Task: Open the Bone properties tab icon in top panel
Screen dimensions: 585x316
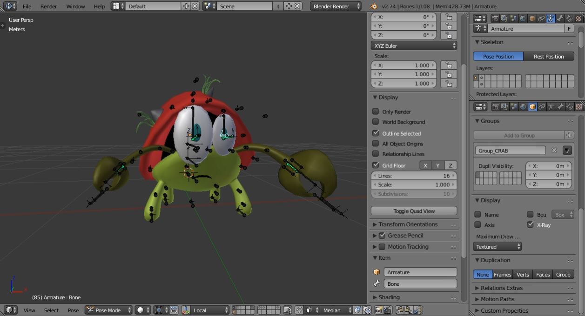Action: click(560, 19)
